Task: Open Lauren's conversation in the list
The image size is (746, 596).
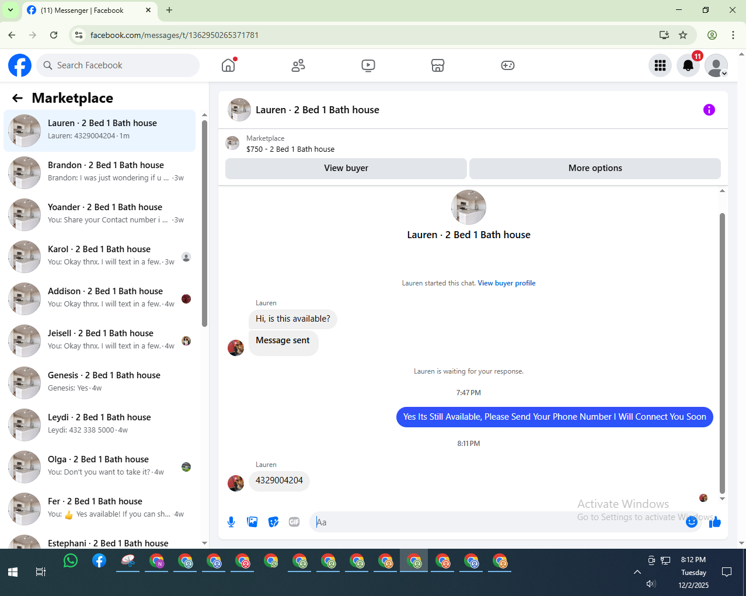Action: 100,131
